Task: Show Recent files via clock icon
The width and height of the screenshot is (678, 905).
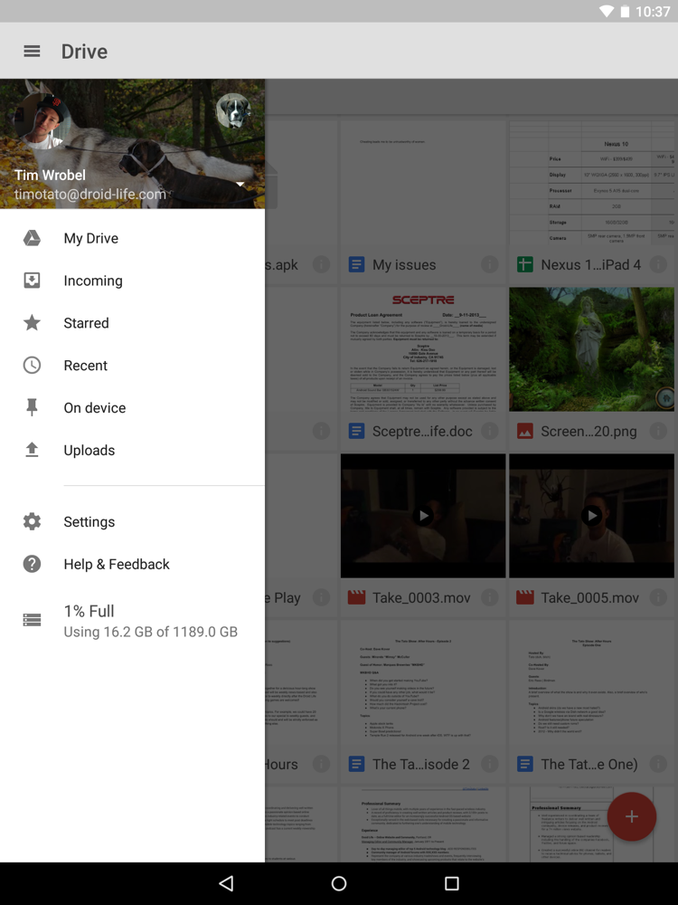Action: (x=32, y=366)
